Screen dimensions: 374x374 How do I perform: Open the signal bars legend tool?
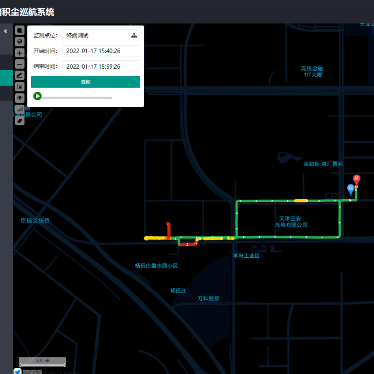coord(20,109)
